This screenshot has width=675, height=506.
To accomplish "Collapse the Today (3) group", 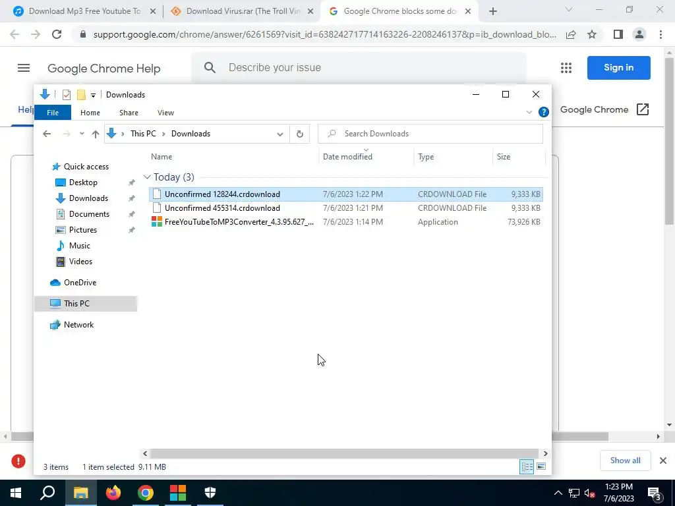I will 147,177.
